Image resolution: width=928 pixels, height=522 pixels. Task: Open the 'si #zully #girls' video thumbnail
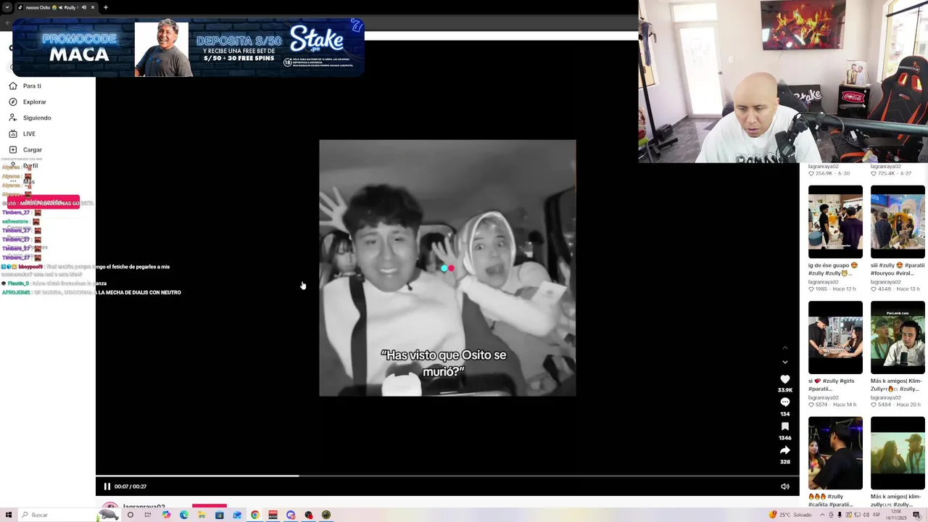click(835, 337)
